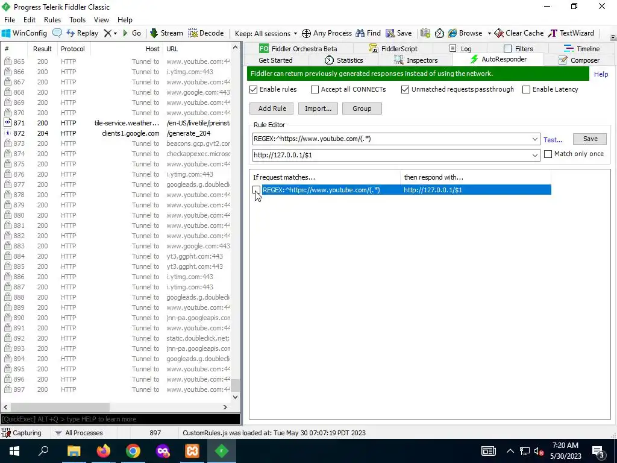
Task: Open XAMPP from the taskbar
Action: pyautogui.click(x=192, y=451)
